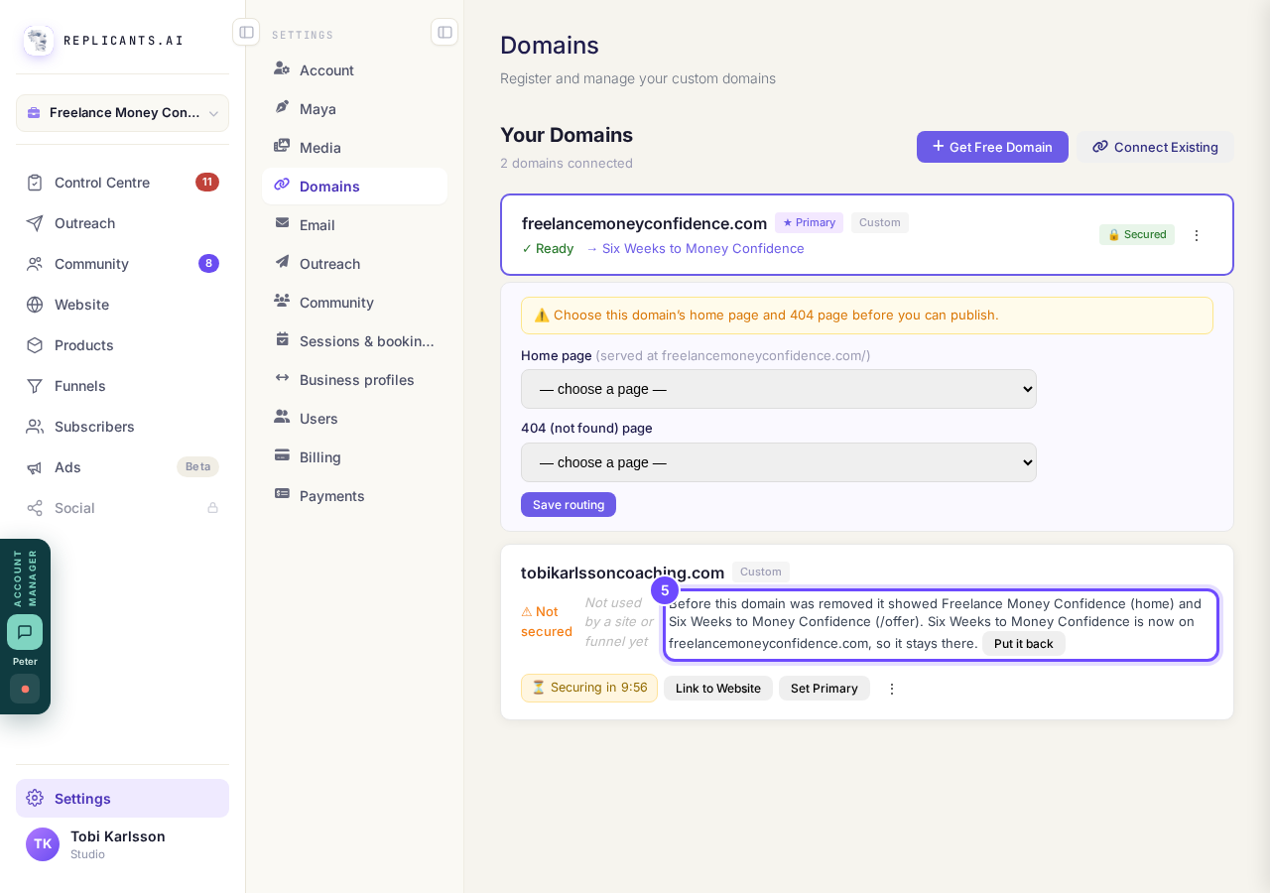The height and width of the screenshot is (893, 1270).
Task: Select Domains in Settings menu
Action: 355,186
